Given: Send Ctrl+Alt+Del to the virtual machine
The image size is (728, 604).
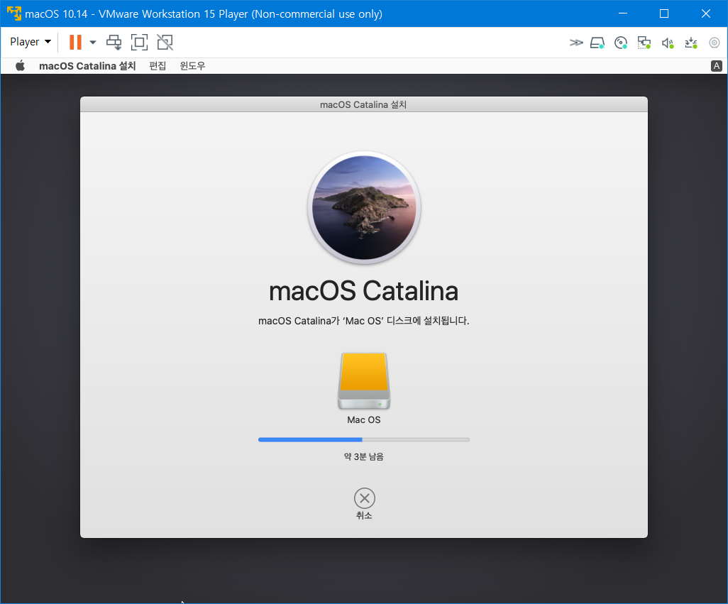Looking at the screenshot, I should [x=114, y=43].
